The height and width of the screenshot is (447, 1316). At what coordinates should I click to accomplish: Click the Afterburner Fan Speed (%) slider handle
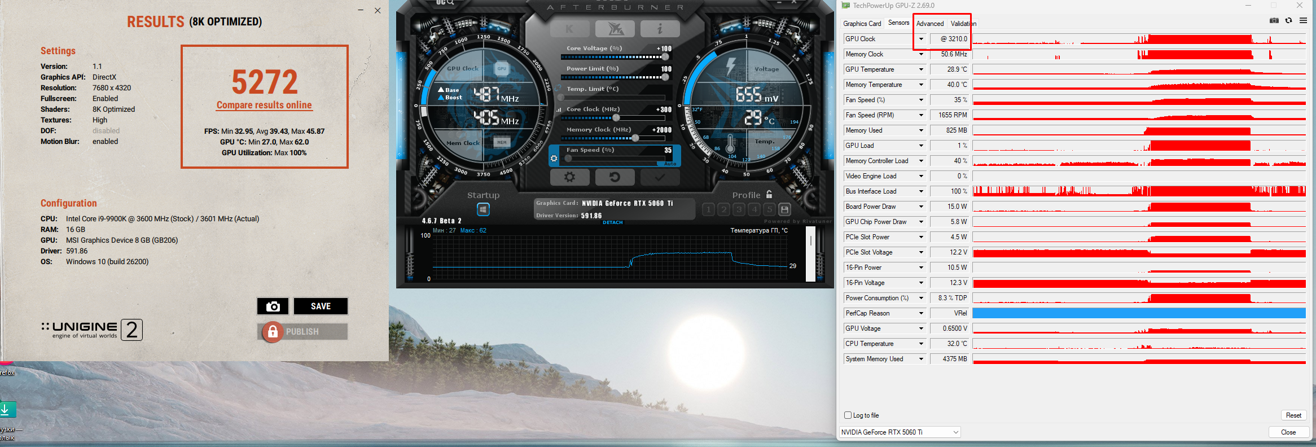point(568,159)
